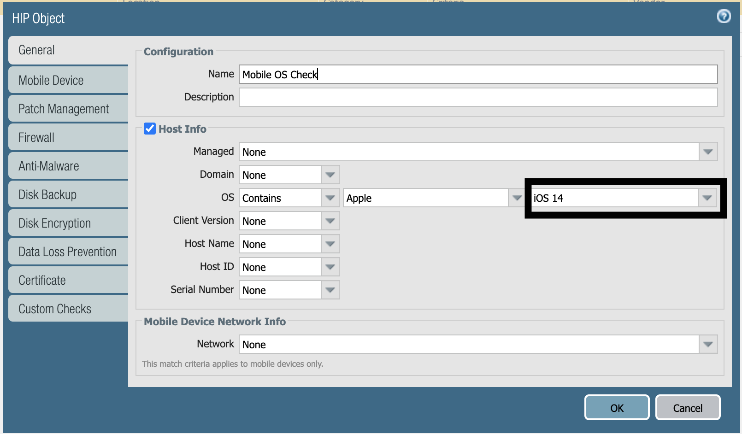Open the Data Loss Prevention tab

[x=67, y=252]
